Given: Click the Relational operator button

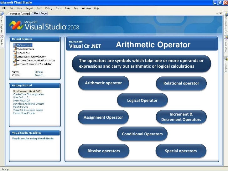Looking at the screenshot, I should [181, 83].
